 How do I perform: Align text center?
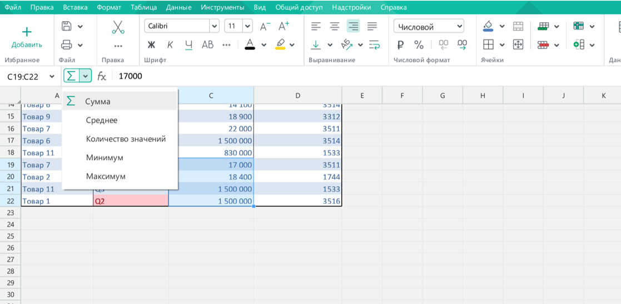pos(335,27)
